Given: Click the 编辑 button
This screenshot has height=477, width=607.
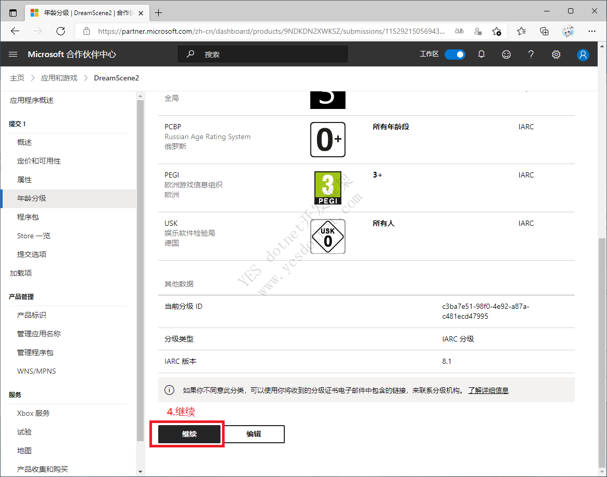Looking at the screenshot, I should pos(254,434).
